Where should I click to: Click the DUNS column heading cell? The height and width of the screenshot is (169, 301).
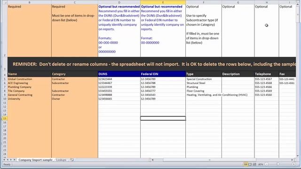pyautogui.click(x=119, y=74)
